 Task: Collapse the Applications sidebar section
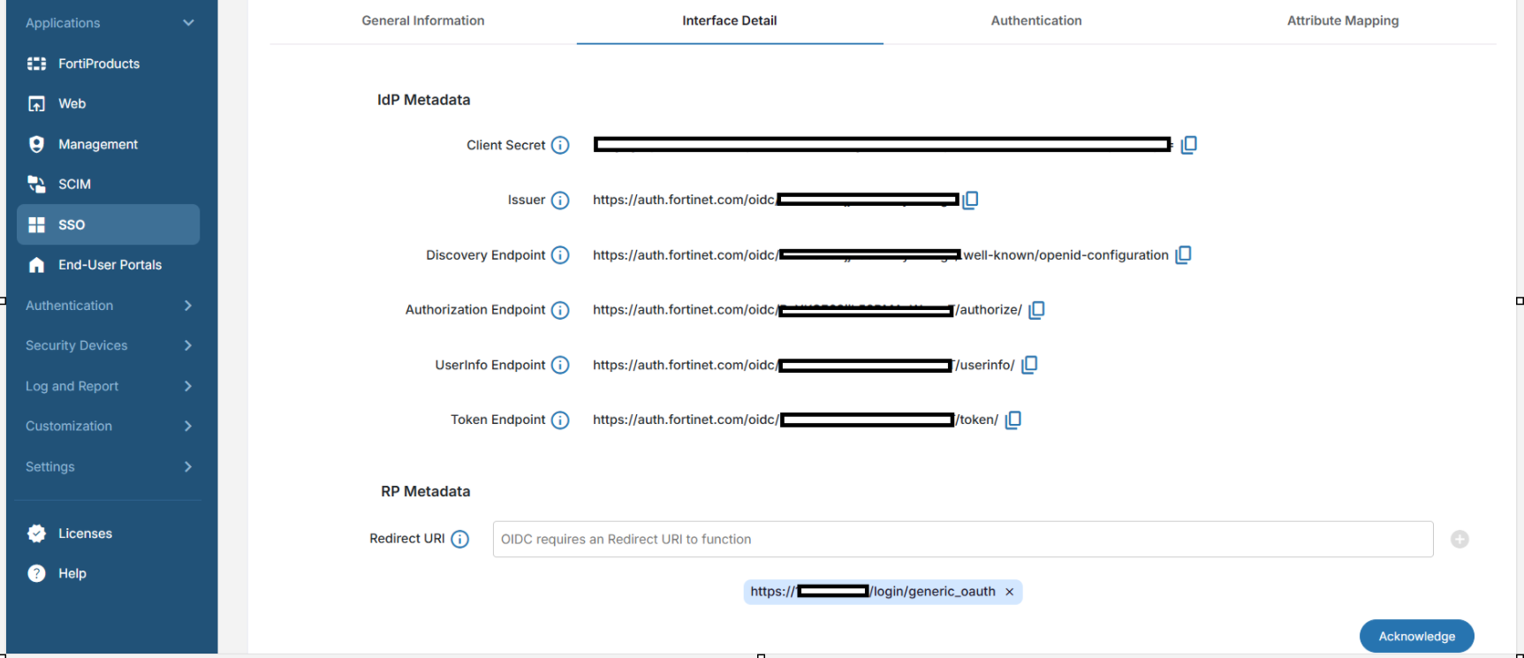click(188, 23)
